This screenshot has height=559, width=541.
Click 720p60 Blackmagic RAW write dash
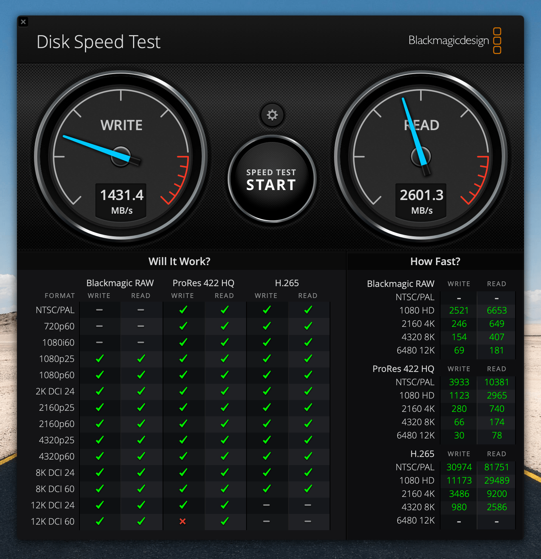coord(99,326)
